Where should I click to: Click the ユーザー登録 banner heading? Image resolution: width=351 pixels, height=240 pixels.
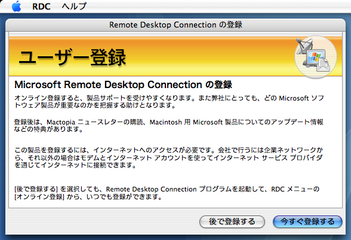click(72, 57)
